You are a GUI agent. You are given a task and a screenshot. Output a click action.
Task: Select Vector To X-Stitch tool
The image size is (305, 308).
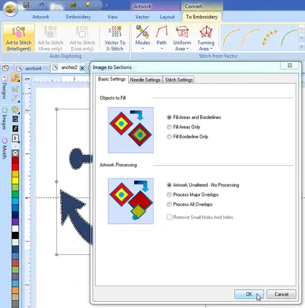pos(115,33)
